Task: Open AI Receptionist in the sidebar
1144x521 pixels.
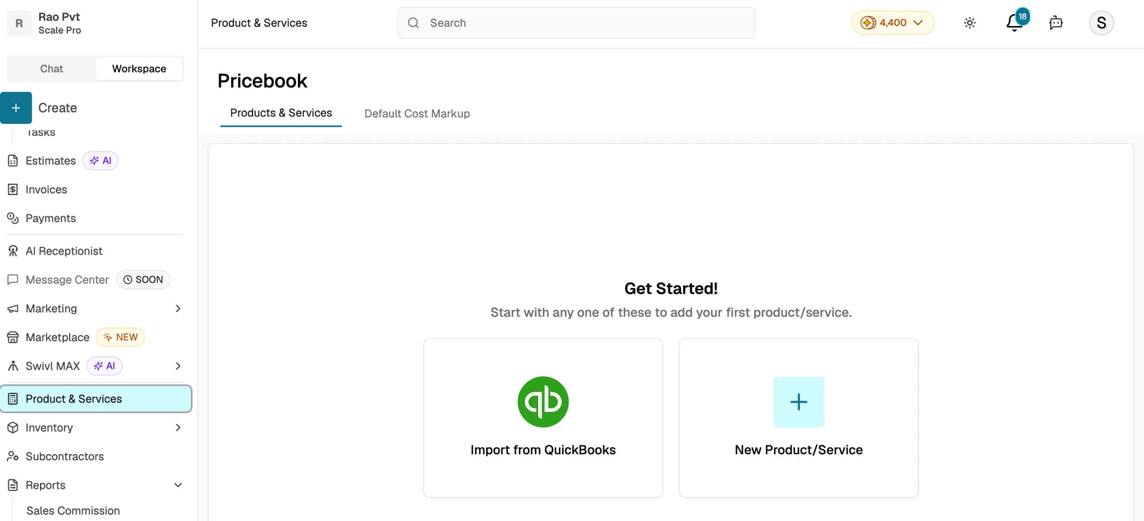Action: pos(64,251)
